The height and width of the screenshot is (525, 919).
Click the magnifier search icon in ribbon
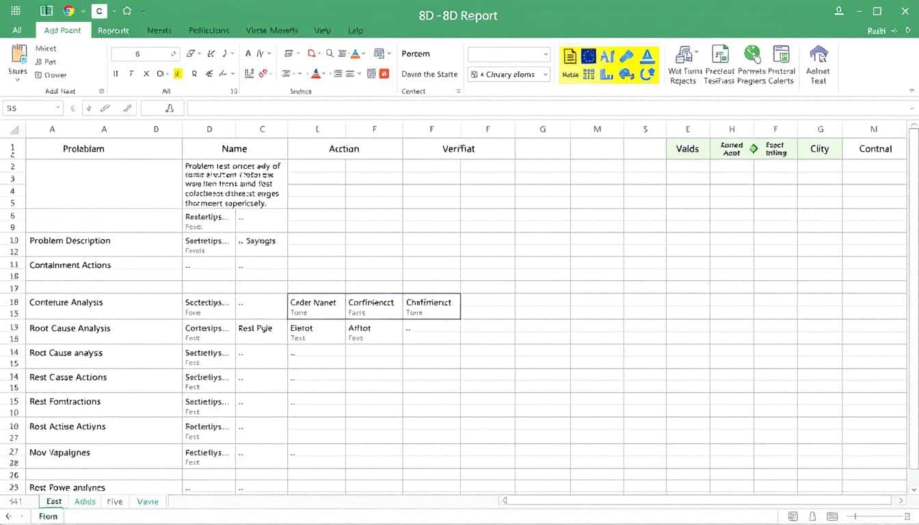tap(330, 53)
